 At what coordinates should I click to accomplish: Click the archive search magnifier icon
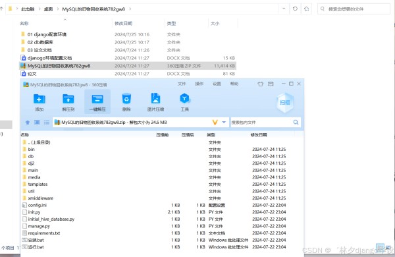coord(296,123)
